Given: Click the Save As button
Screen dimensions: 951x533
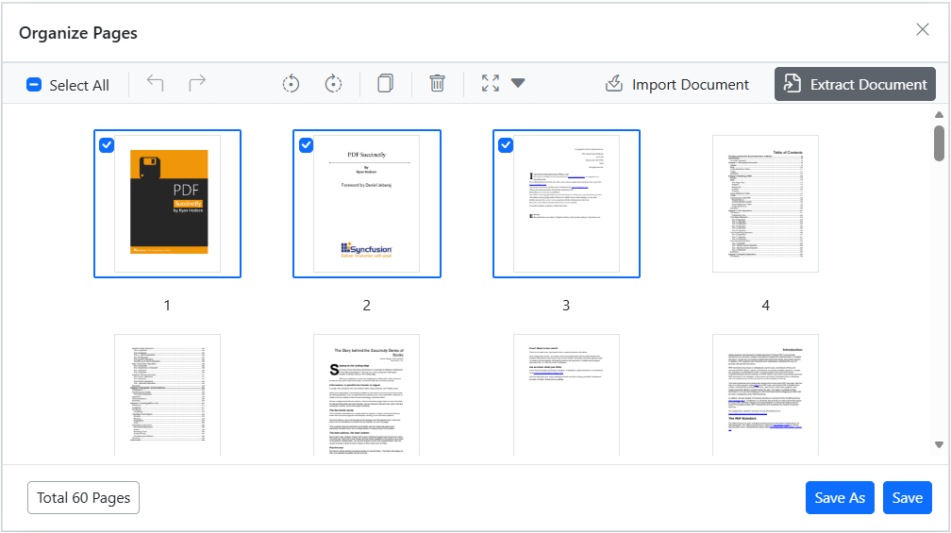Looking at the screenshot, I should (840, 498).
